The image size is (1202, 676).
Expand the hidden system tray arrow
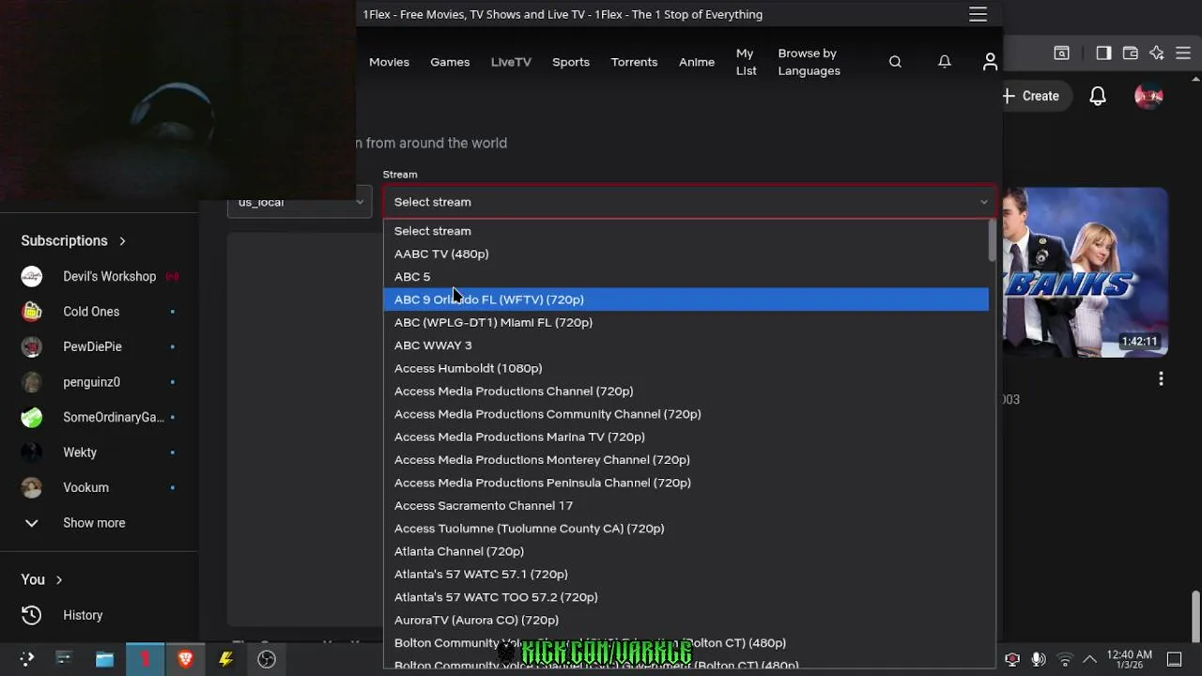pyautogui.click(x=1089, y=659)
